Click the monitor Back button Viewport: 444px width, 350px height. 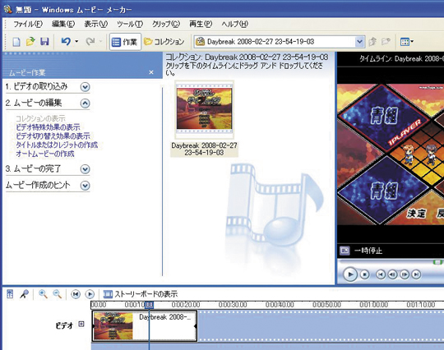[x=381, y=274]
